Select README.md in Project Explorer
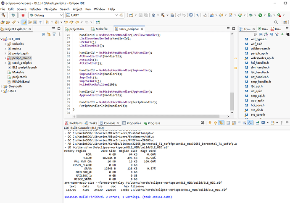 coord(21,81)
